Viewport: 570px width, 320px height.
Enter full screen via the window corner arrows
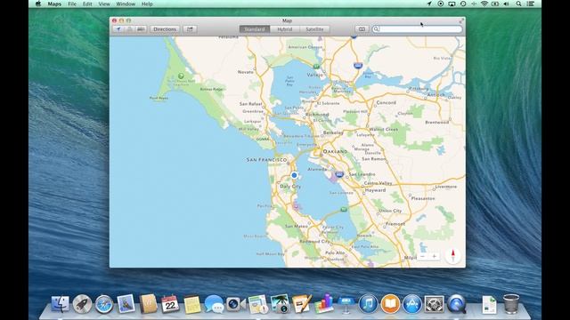[x=461, y=20]
